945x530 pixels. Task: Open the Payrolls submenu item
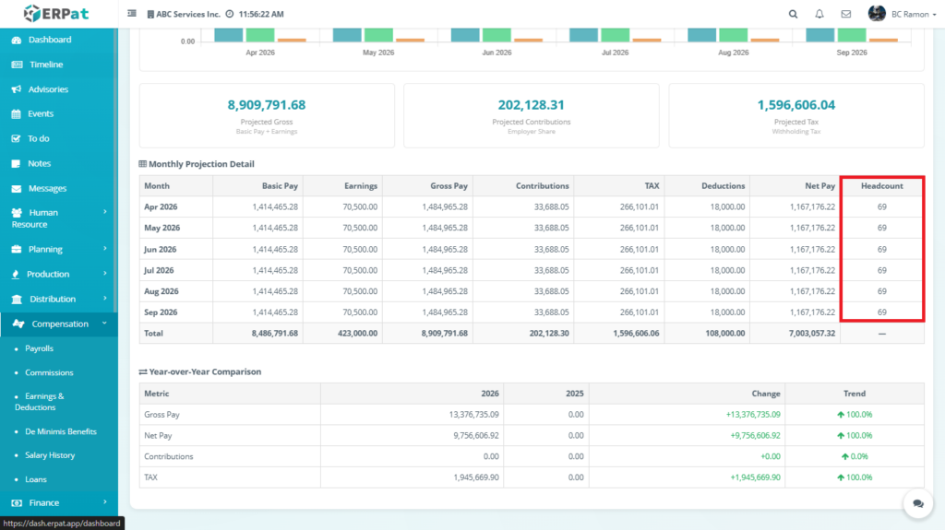[x=39, y=348]
